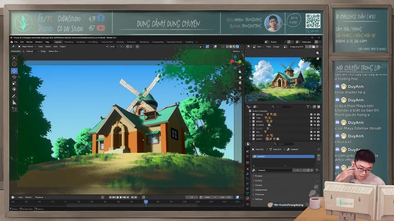Open the Physics properties tab
This screenshot has width=394, height=221.
coord(247,184)
